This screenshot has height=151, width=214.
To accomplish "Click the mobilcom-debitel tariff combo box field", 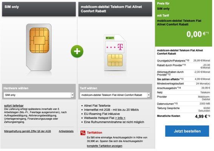I will click(115, 95).
